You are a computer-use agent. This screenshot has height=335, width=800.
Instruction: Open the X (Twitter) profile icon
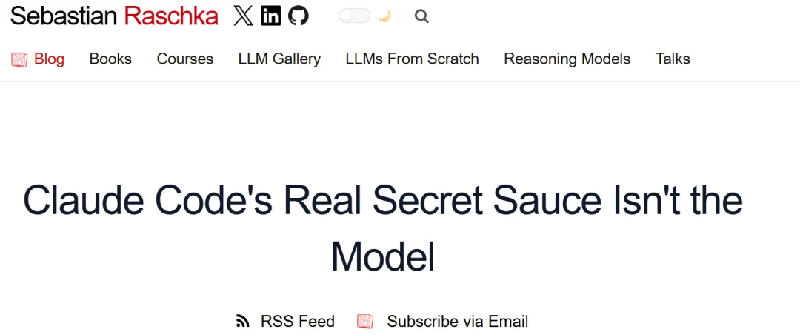(x=243, y=16)
